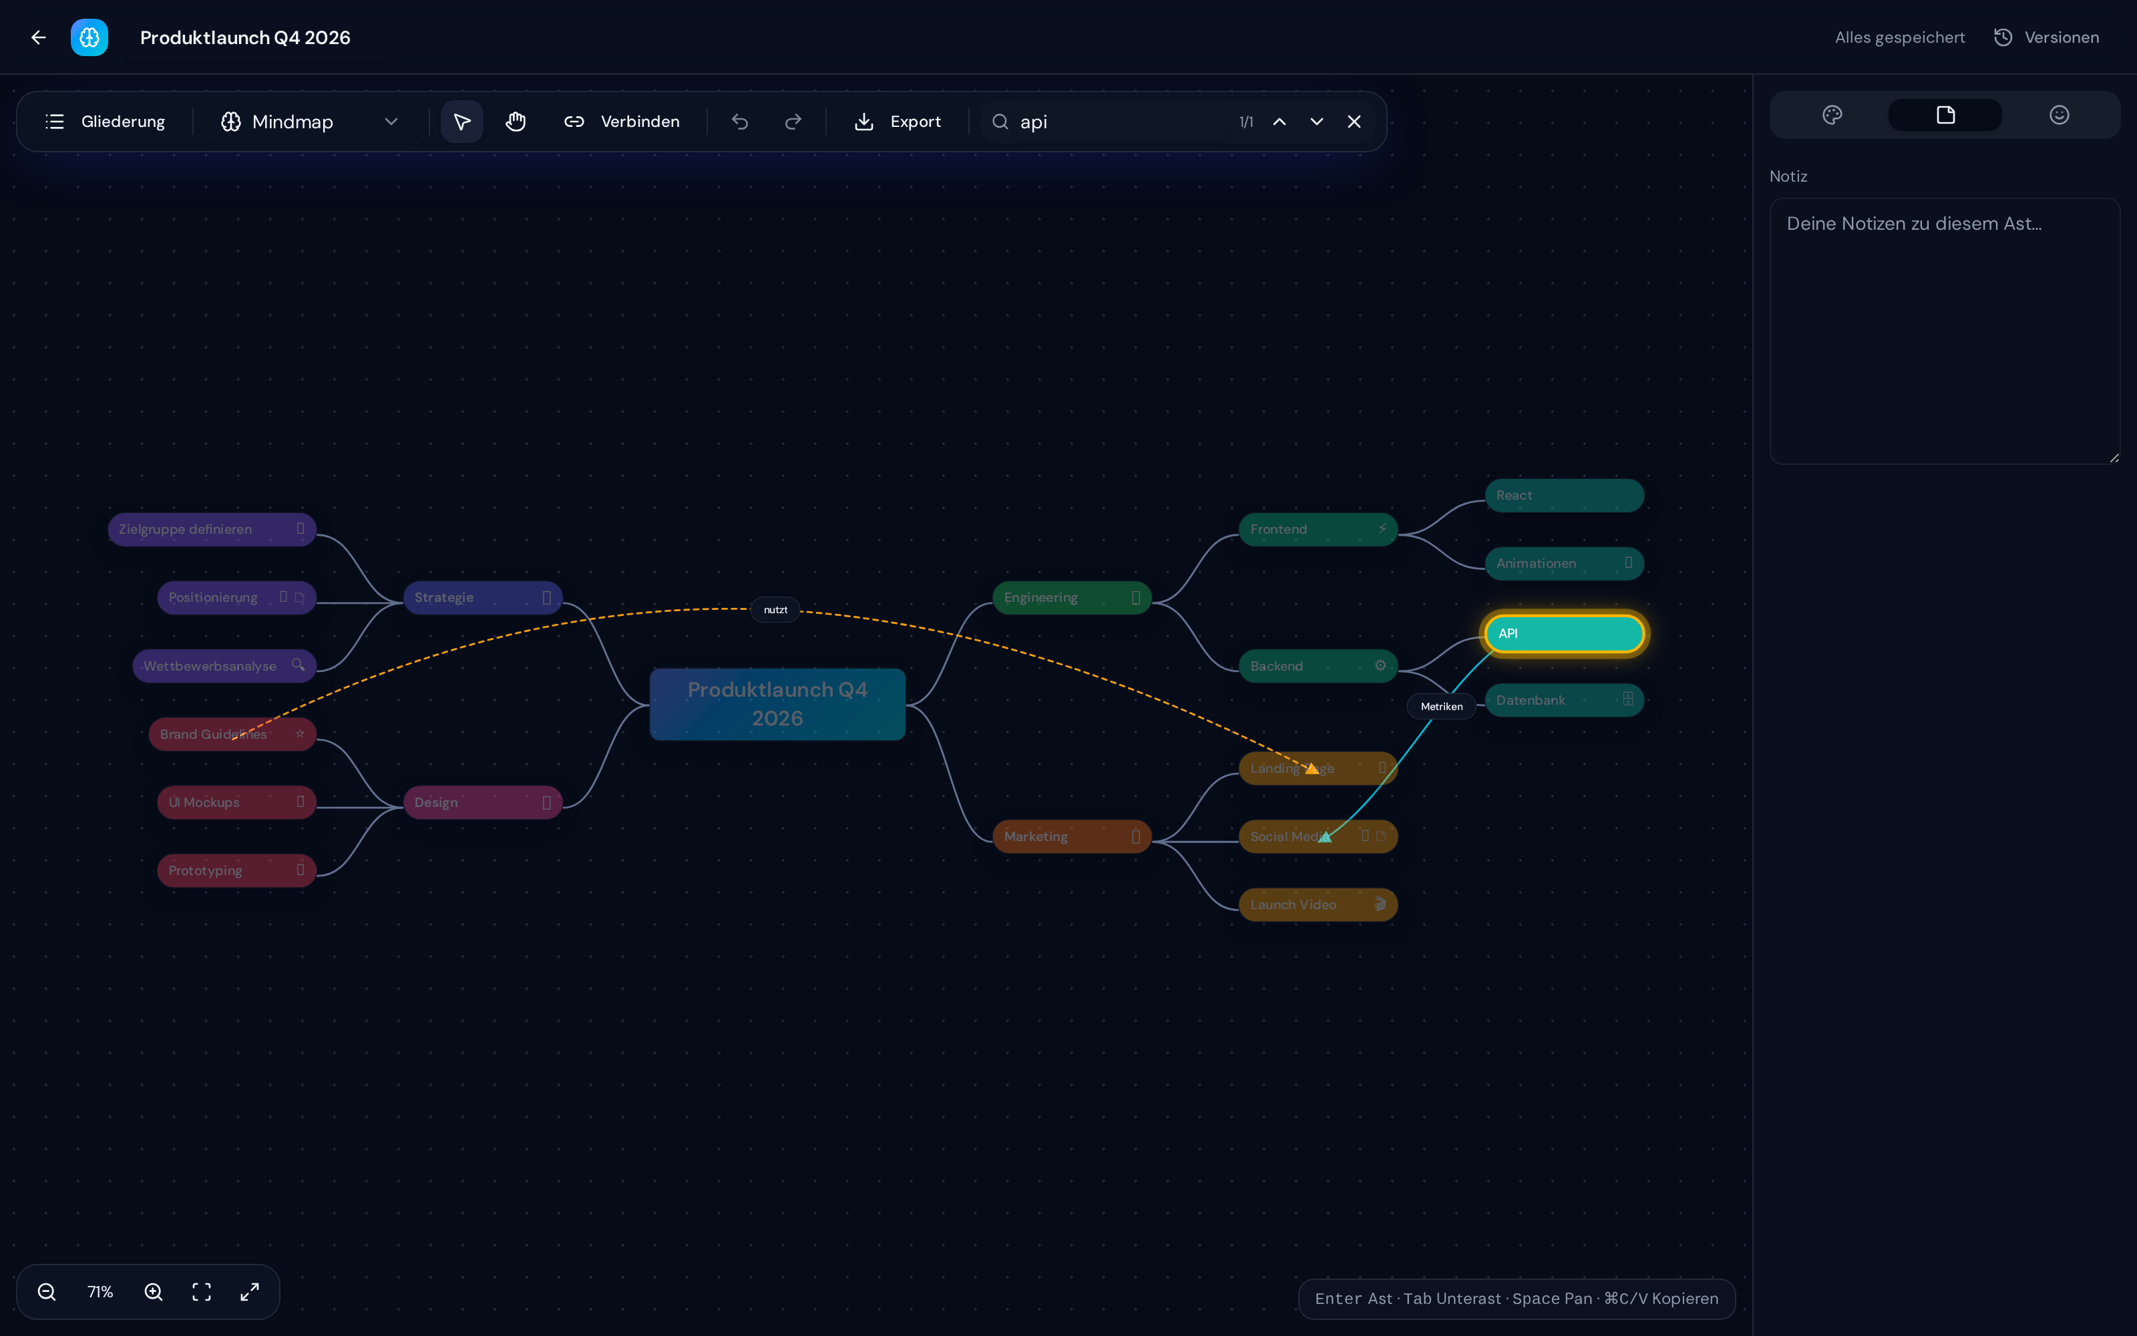Image resolution: width=2137 pixels, height=1336 pixels.
Task: Go to next search result
Action: [1317, 121]
